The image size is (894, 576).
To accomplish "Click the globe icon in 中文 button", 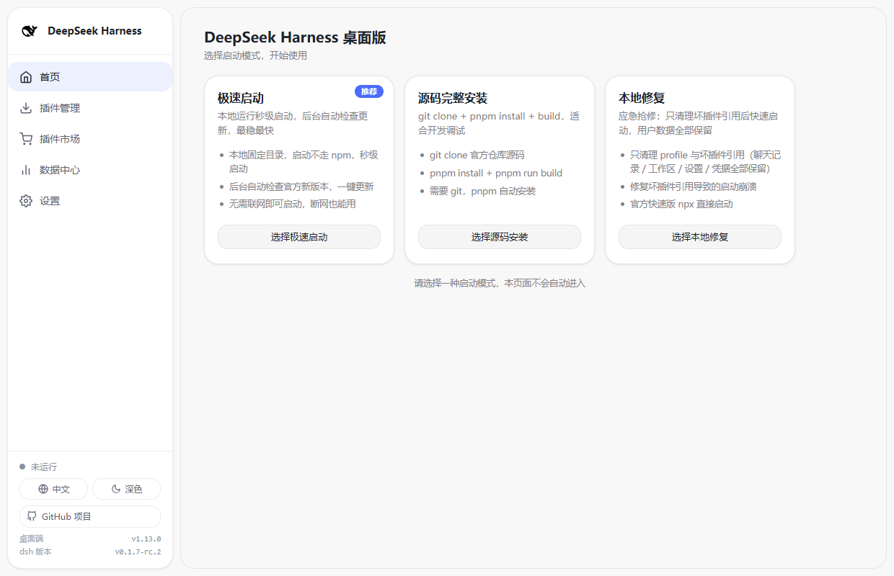I will click(x=43, y=489).
